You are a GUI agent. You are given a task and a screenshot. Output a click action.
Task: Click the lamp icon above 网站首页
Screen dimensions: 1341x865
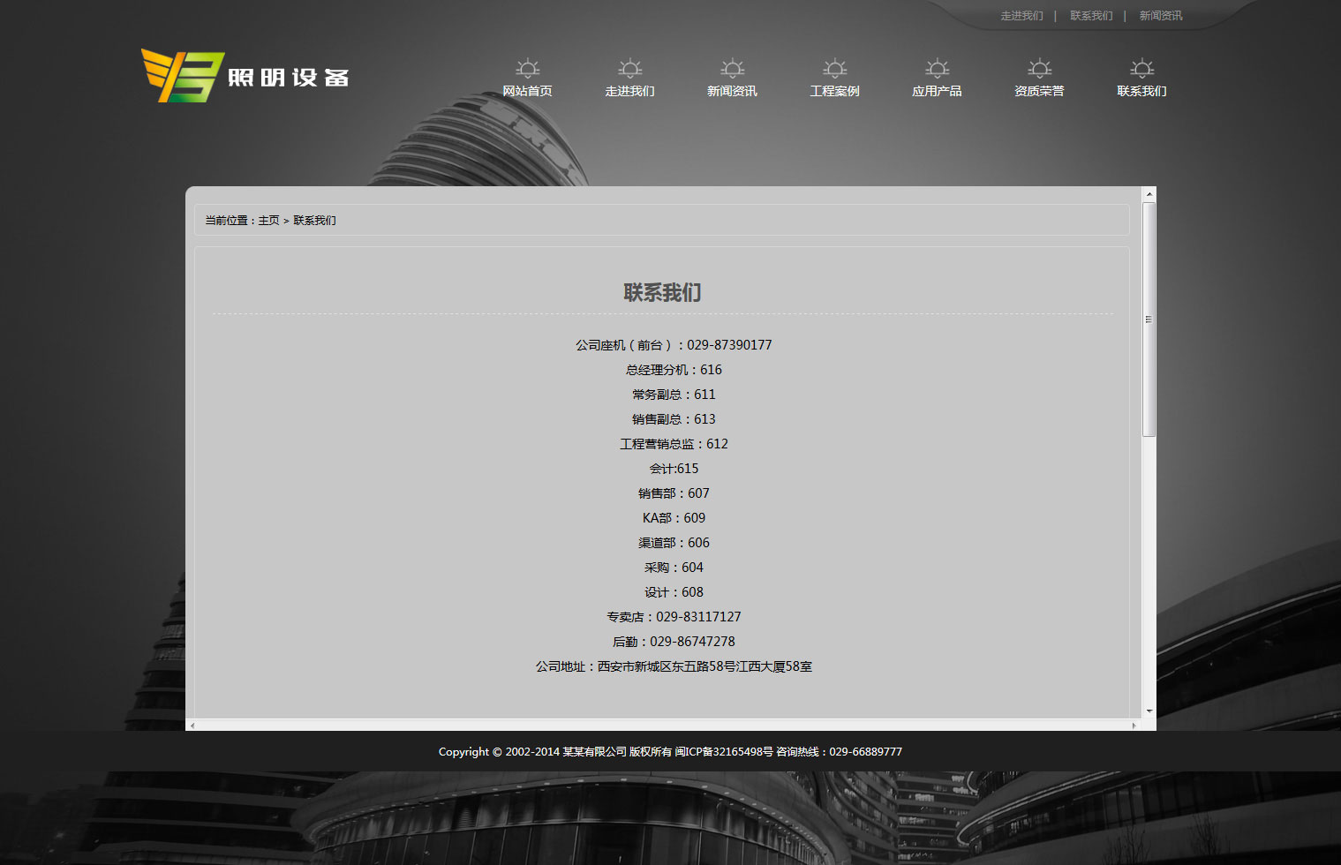click(x=527, y=69)
